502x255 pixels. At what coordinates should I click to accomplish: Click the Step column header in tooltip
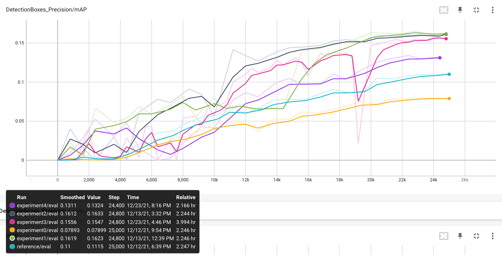click(114, 197)
